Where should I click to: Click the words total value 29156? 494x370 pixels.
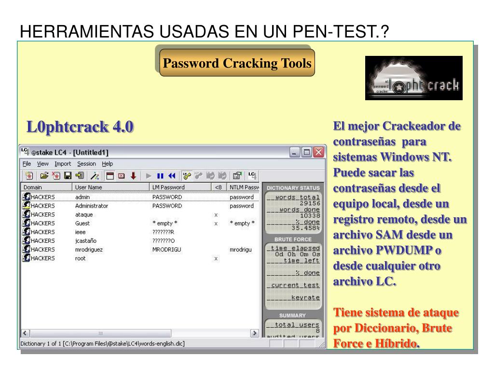310,203
